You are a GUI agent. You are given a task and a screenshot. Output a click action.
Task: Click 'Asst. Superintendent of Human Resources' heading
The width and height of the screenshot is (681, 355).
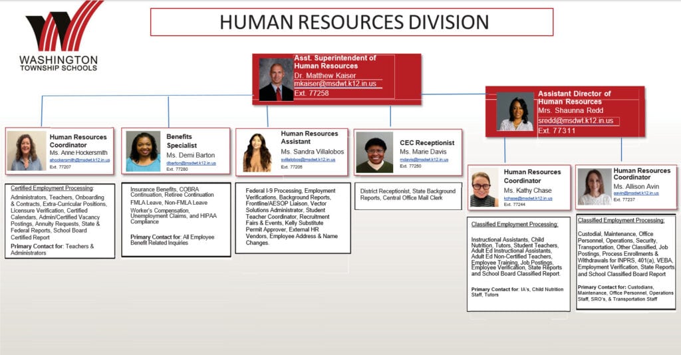[335, 62]
